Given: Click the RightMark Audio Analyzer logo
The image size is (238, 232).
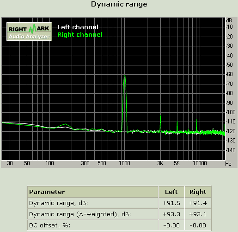Looking at the screenshot, I should click(29, 32).
